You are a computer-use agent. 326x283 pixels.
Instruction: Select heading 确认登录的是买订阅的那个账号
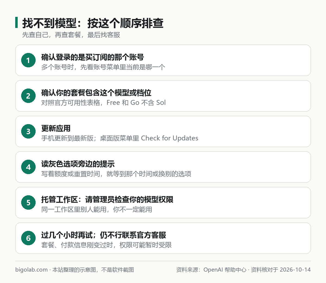point(93,57)
